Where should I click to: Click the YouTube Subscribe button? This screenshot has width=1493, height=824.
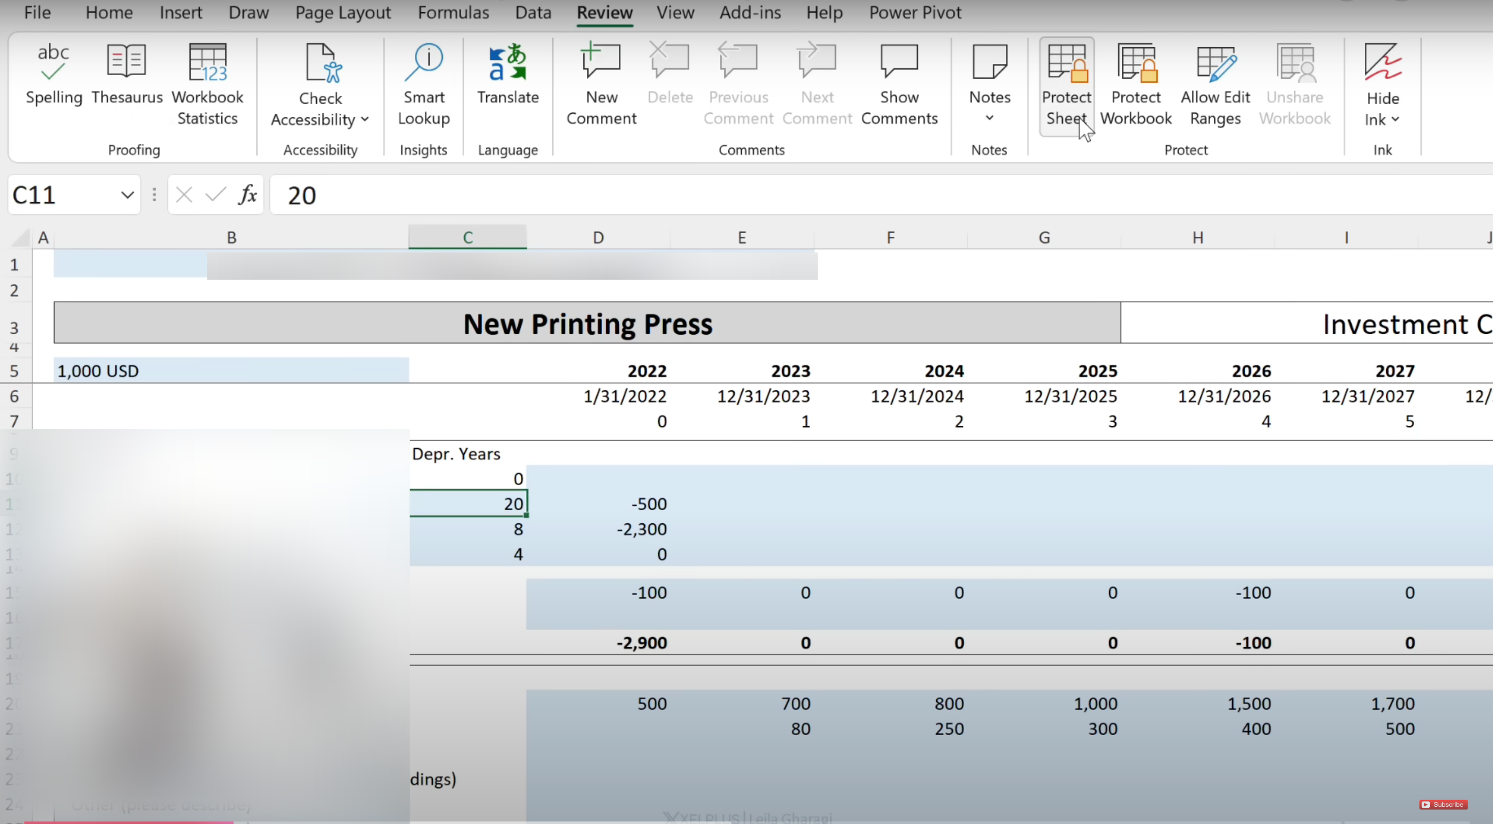point(1443,804)
